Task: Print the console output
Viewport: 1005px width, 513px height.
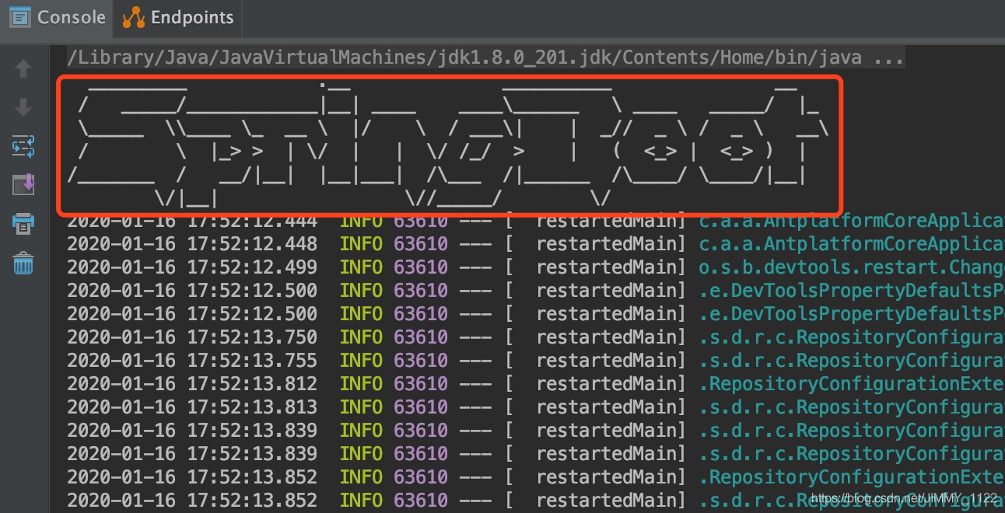Action: 23,225
